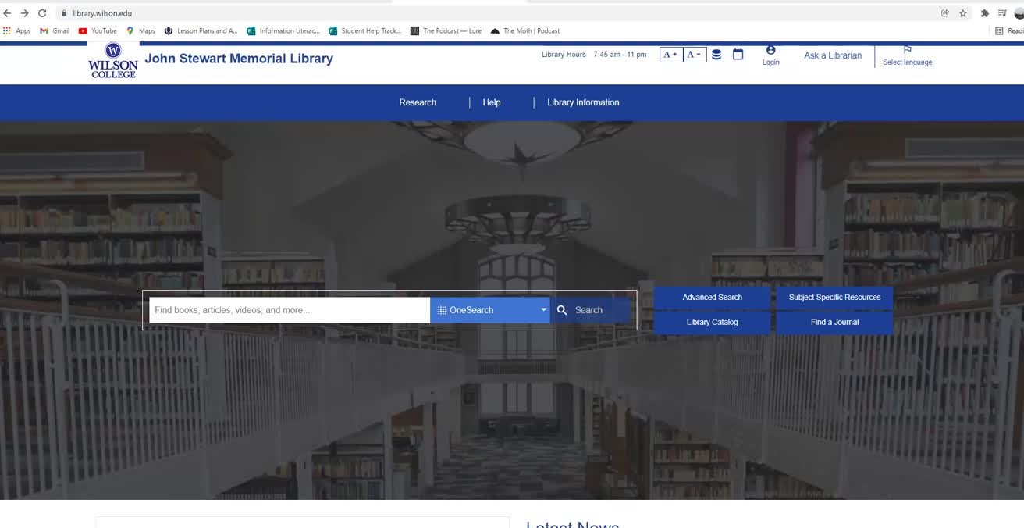
Task: Open Advanced Search
Action: coord(712,298)
